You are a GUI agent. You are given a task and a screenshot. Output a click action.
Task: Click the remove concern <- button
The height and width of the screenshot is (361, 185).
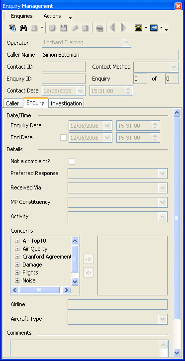(x=89, y=272)
